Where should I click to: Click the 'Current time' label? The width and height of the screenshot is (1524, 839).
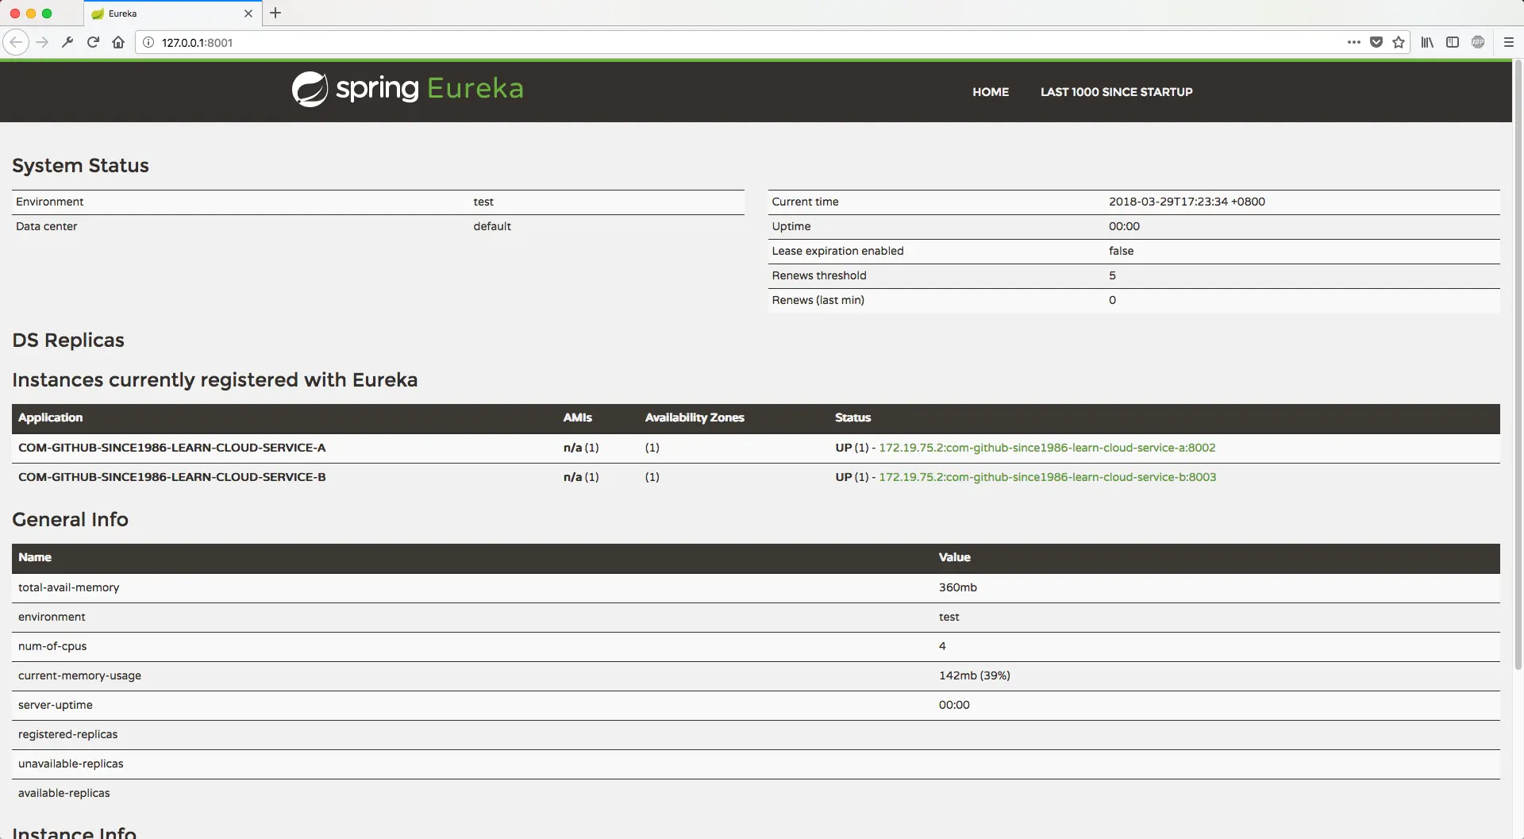pos(805,202)
